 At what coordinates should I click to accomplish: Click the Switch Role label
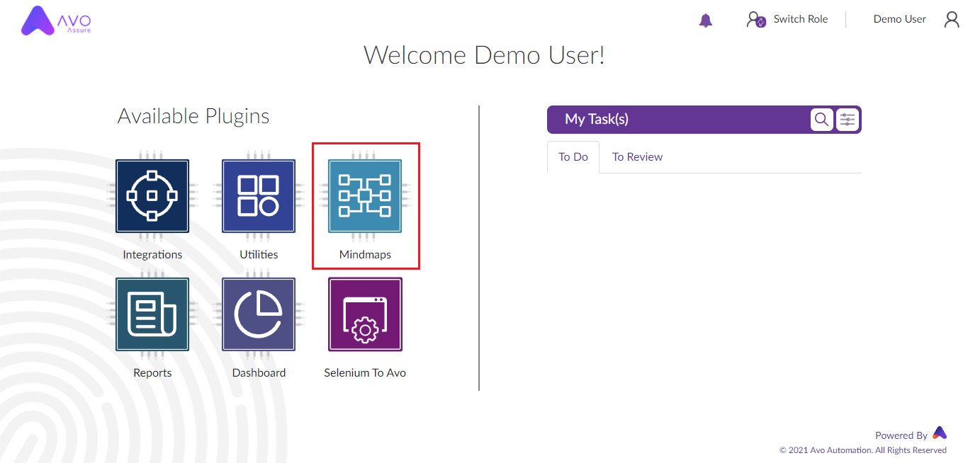pos(801,19)
